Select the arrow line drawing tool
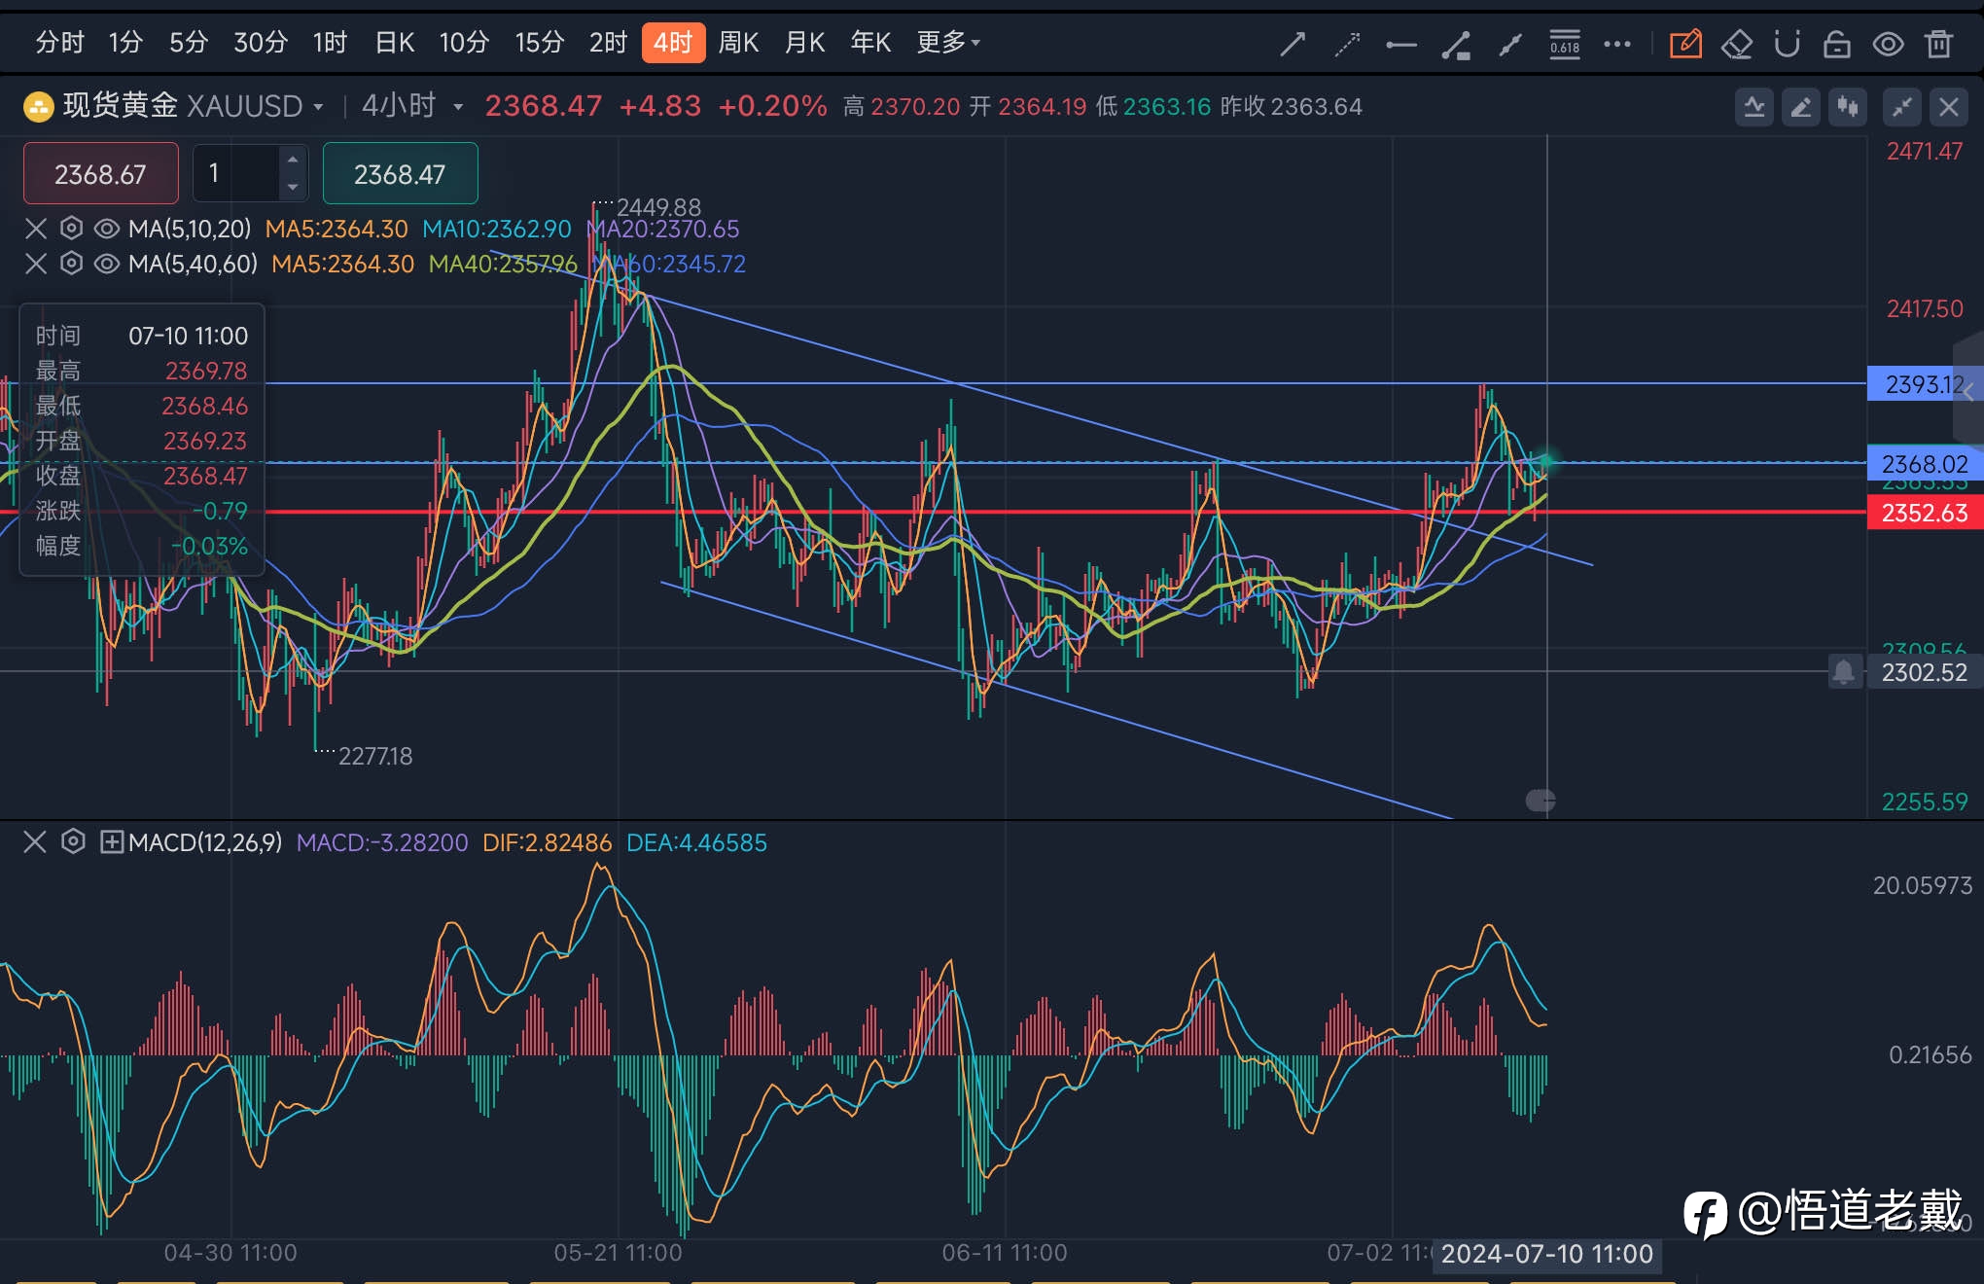The image size is (1984, 1284). click(x=1293, y=44)
